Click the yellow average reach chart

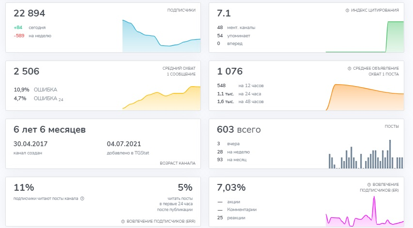click(161, 97)
